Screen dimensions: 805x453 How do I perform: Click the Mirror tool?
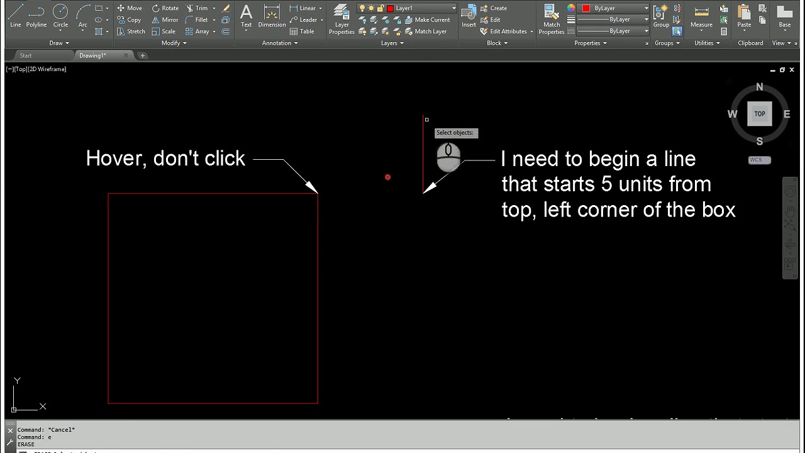point(165,20)
